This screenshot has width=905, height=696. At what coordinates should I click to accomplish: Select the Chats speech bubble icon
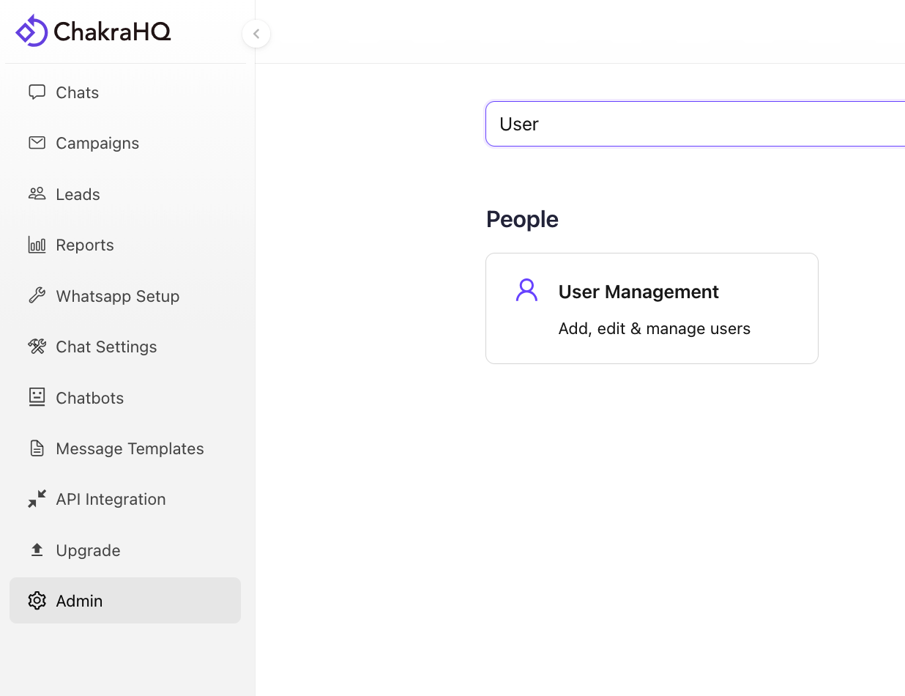pyautogui.click(x=37, y=92)
